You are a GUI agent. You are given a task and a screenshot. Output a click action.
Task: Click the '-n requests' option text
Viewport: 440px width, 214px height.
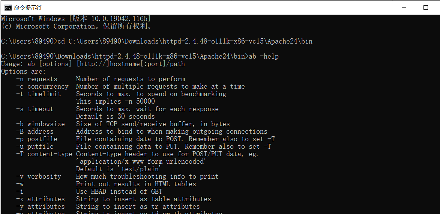click(36, 79)
